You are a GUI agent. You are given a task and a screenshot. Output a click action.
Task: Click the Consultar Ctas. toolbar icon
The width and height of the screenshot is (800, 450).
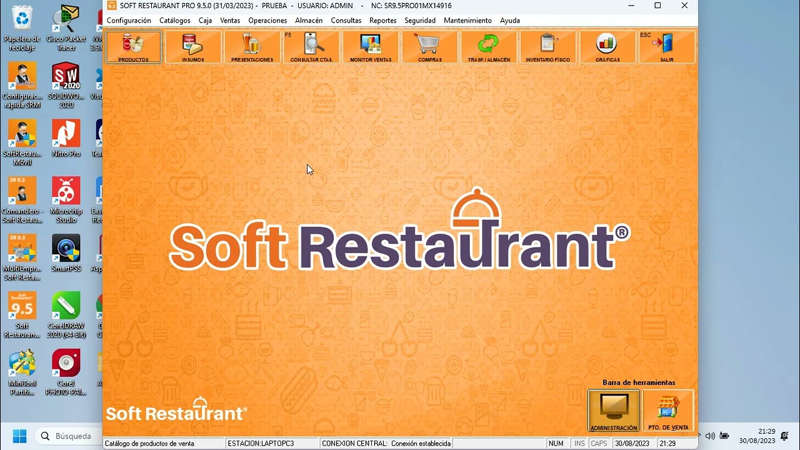311,47
